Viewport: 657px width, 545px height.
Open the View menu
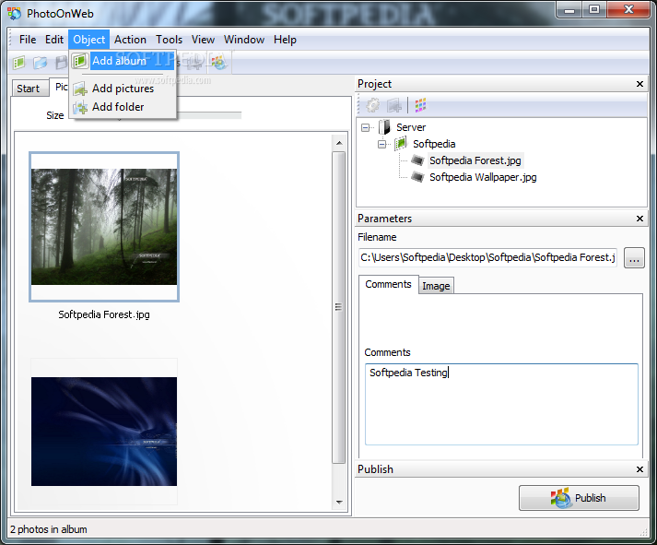point(204,40)
